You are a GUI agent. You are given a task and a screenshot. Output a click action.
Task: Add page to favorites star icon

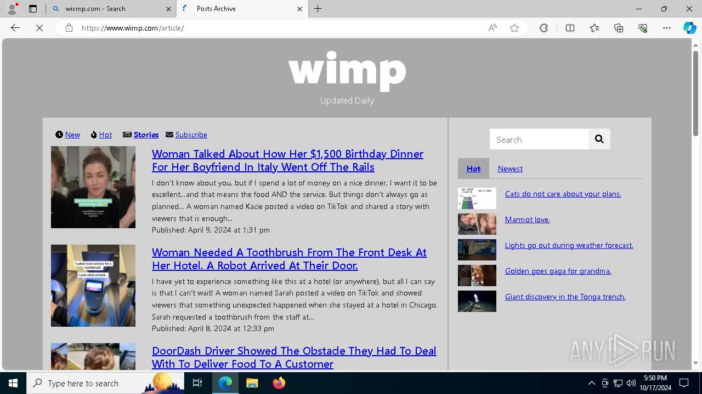pos(514,28)
